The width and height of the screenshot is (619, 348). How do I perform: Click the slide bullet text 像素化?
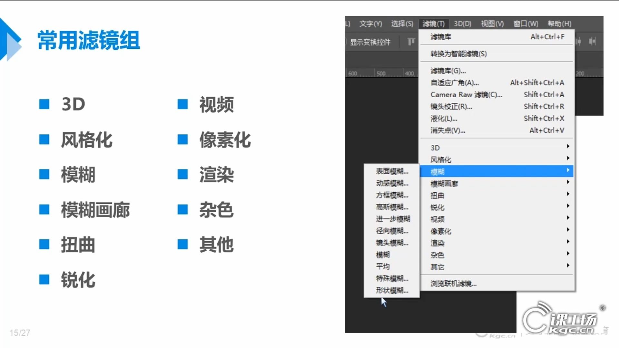coord(225,140)
